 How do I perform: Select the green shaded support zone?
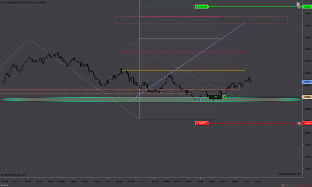click(151, 100)
